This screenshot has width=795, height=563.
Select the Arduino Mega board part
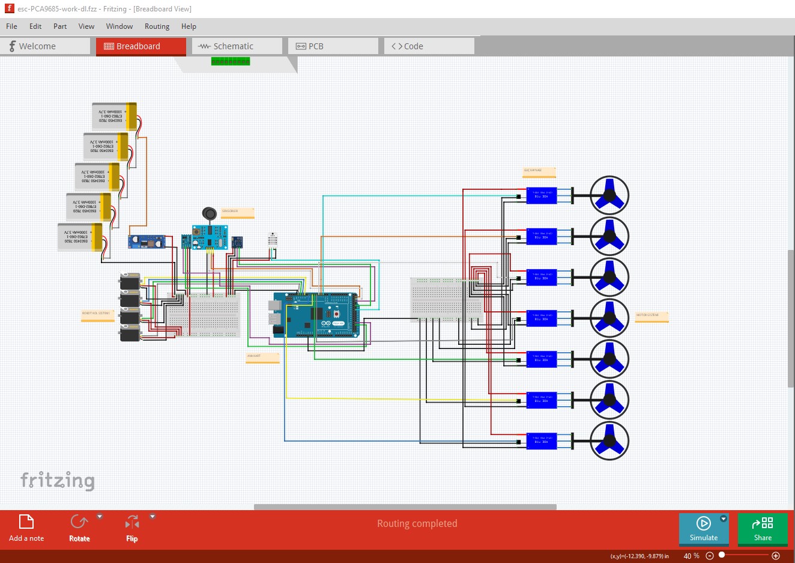tap(315, 314)
